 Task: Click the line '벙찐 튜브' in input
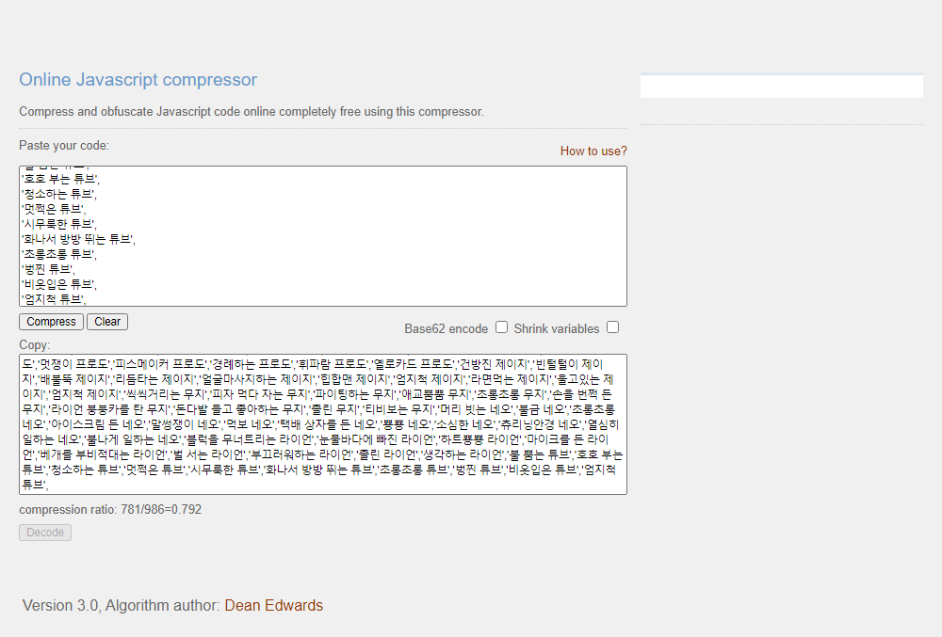coord(49,269)
